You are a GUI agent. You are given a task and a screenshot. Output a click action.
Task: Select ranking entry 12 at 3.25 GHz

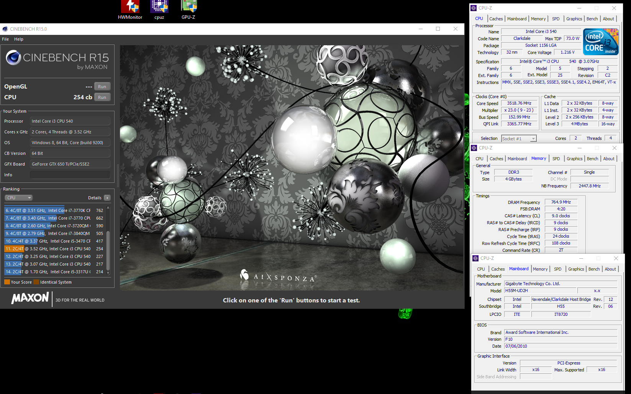click(x=54, y=256)
